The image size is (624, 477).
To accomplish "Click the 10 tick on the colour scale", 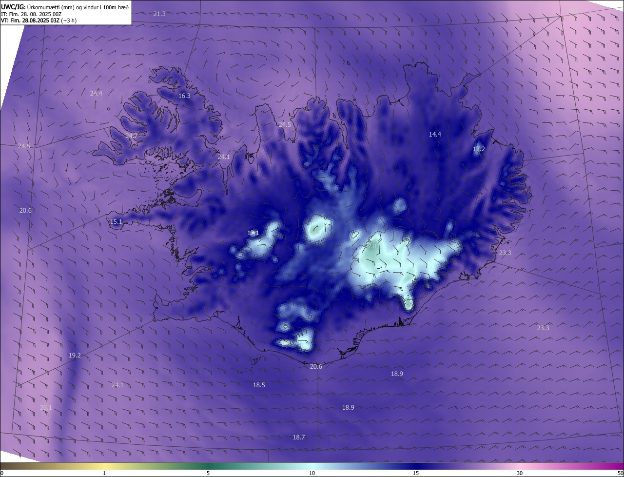I will click(312, 473).
